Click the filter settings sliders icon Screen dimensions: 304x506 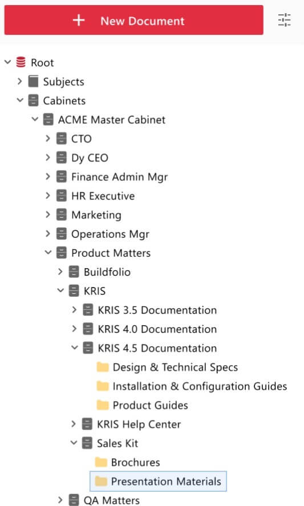[x=284, y=20]
